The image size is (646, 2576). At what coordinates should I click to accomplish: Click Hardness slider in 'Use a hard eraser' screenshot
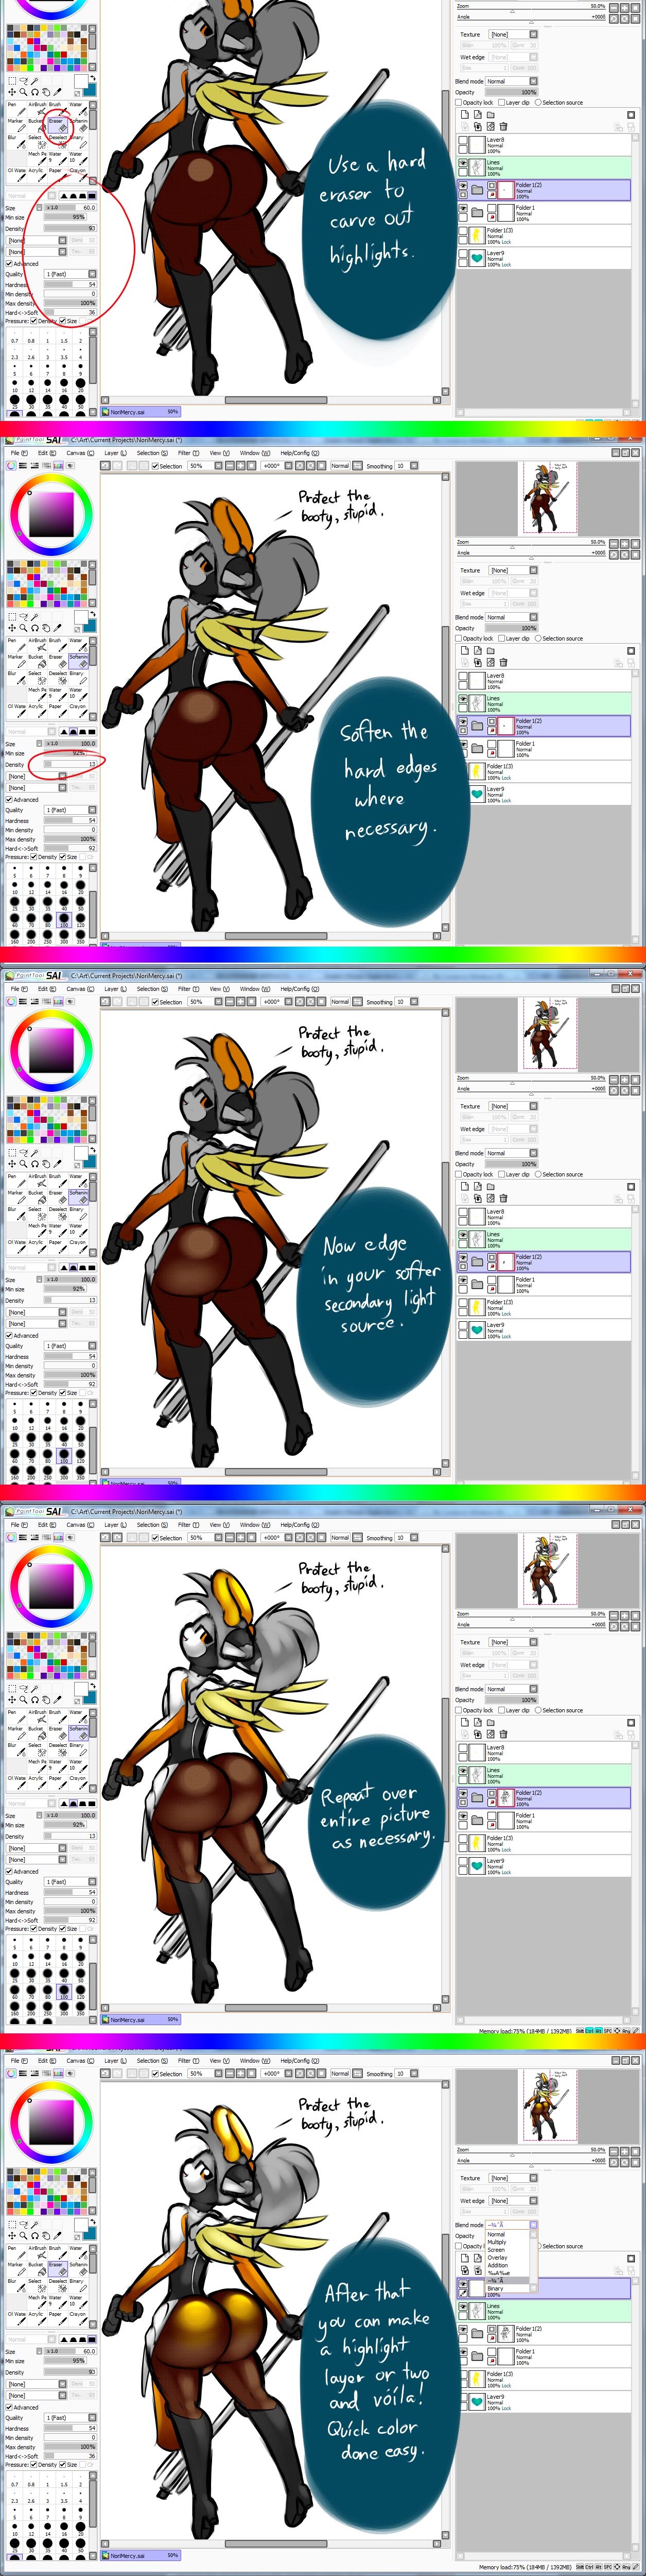[x=71, y=285]
